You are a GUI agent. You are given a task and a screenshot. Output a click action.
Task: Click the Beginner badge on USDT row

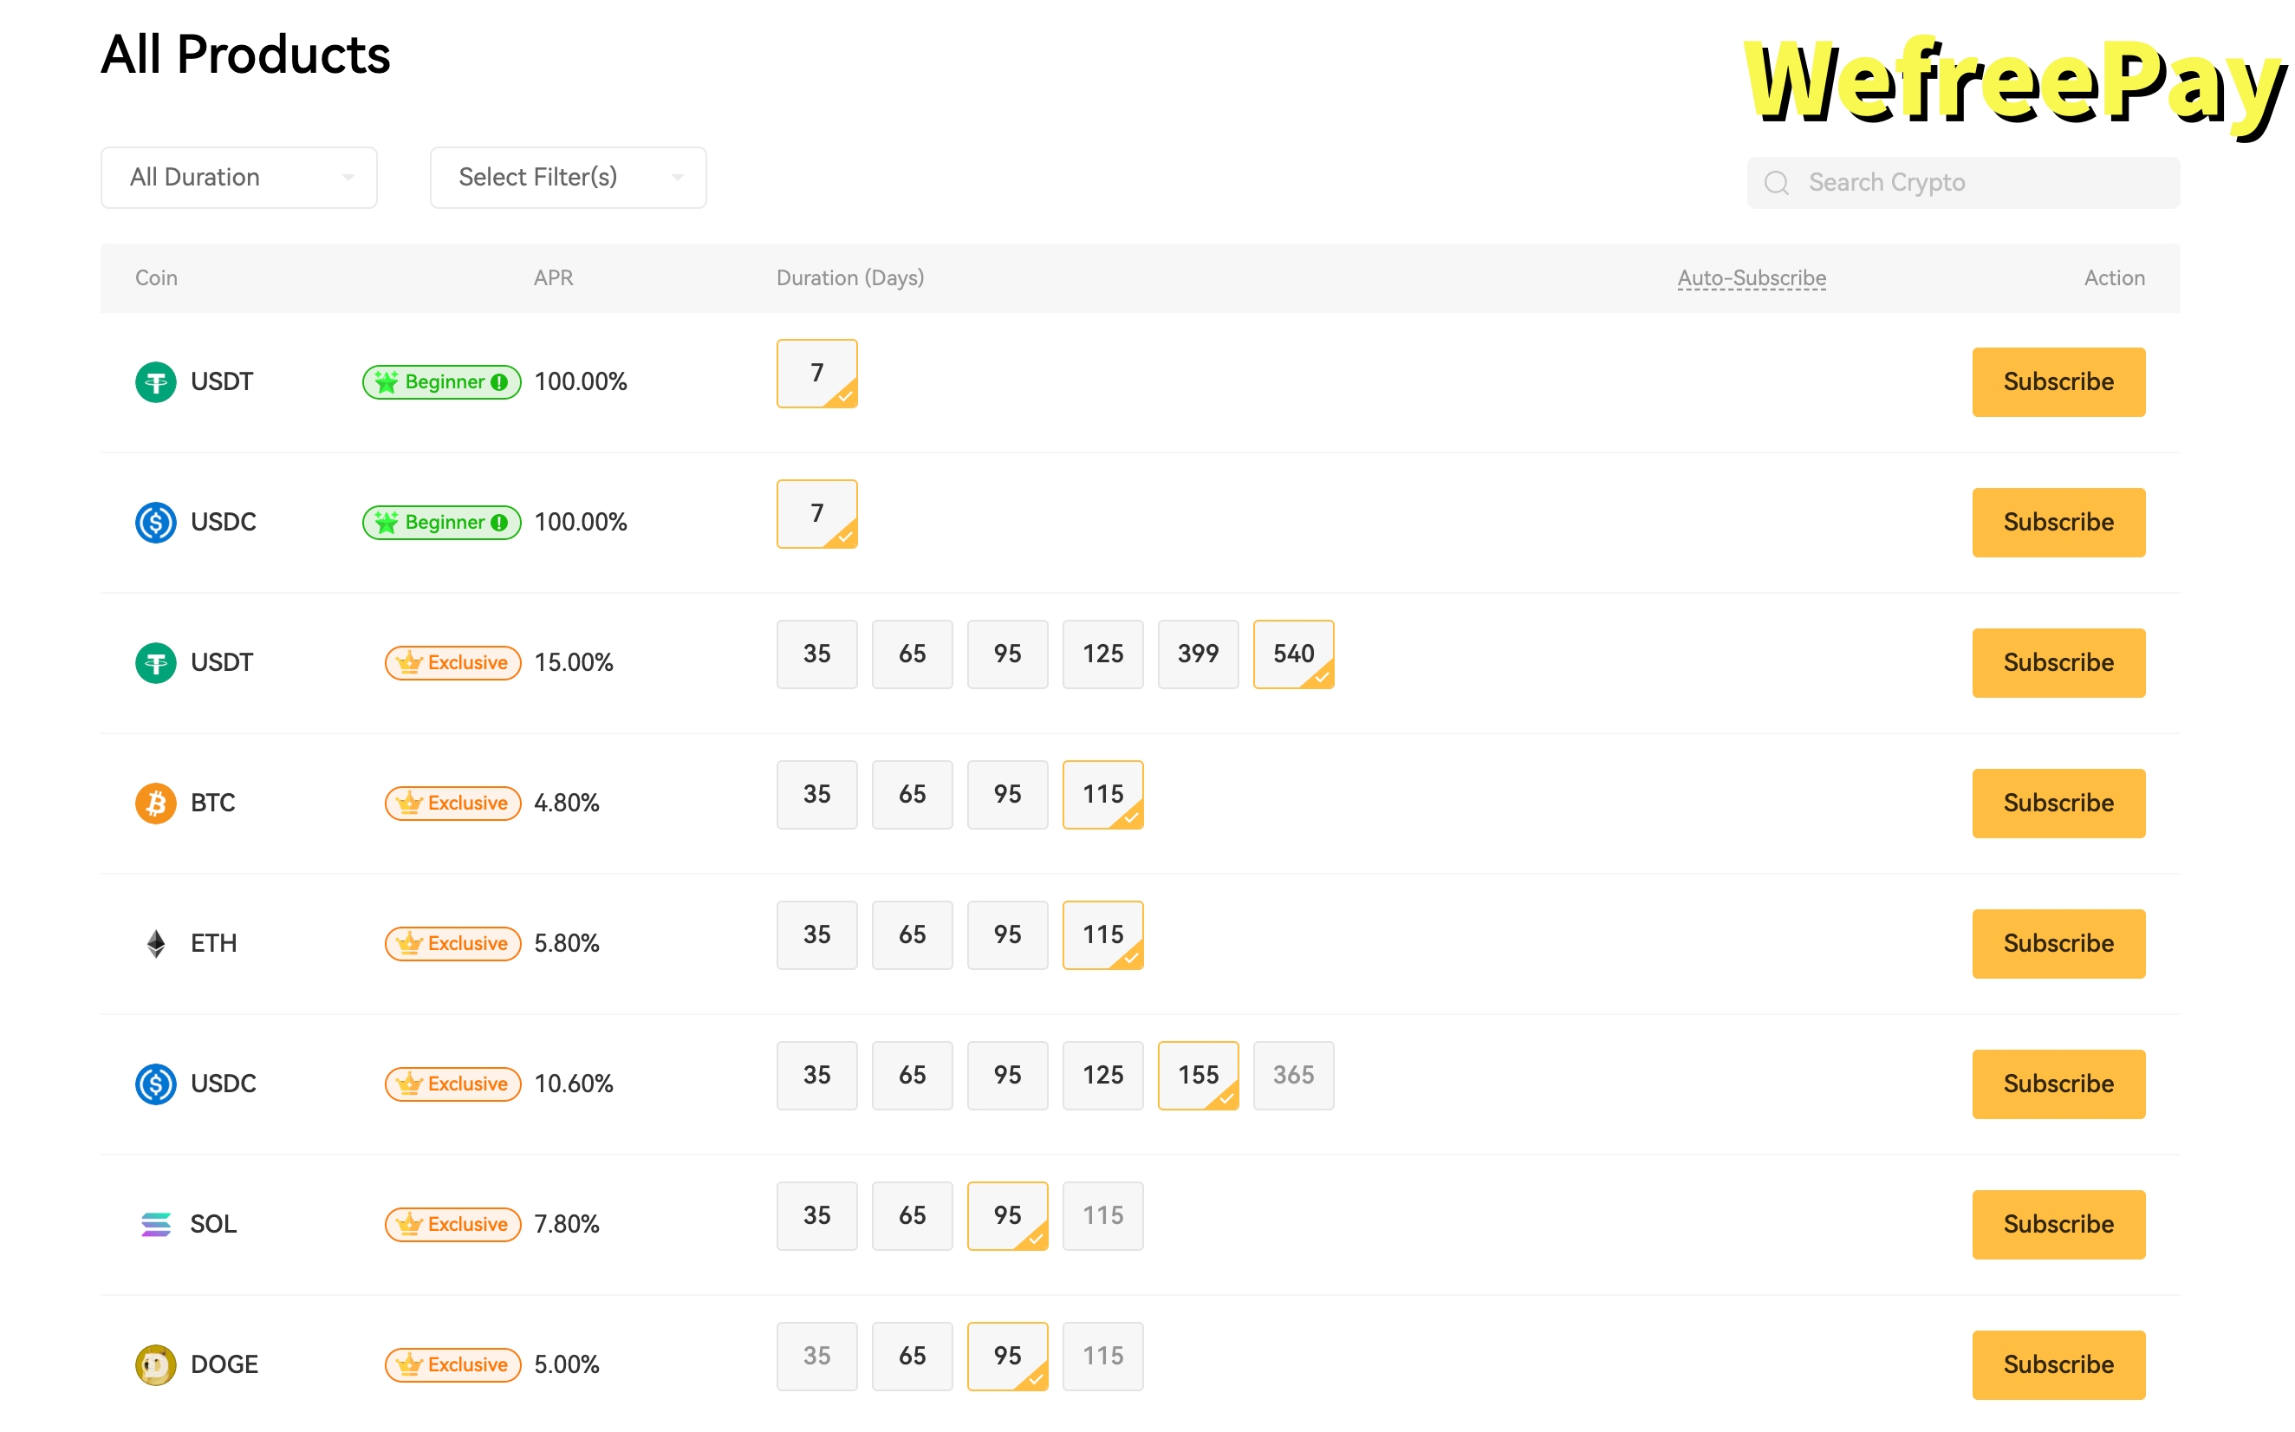(x=441, y=382)
